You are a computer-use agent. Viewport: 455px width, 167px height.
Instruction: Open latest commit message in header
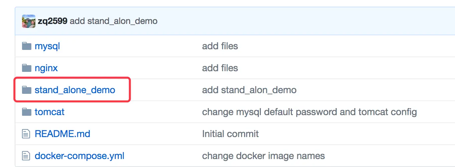pos(113,21)
